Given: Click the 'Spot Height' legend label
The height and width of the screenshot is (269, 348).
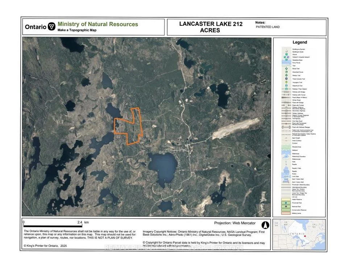Looking at the screenshot, I should 296,138.
